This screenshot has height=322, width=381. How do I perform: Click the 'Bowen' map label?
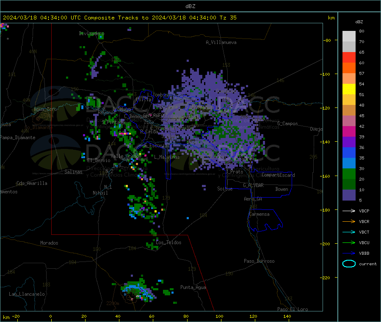coord(282,189)
